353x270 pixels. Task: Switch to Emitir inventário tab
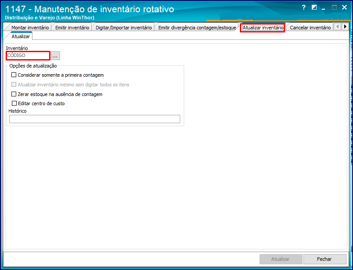[72, 28]
